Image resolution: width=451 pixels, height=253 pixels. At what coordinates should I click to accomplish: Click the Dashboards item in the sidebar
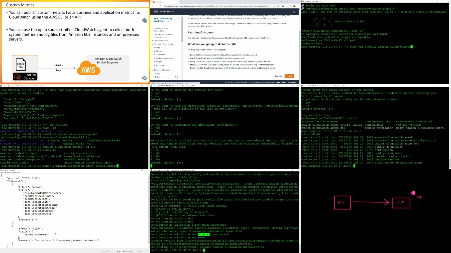(x=161, y=65)
